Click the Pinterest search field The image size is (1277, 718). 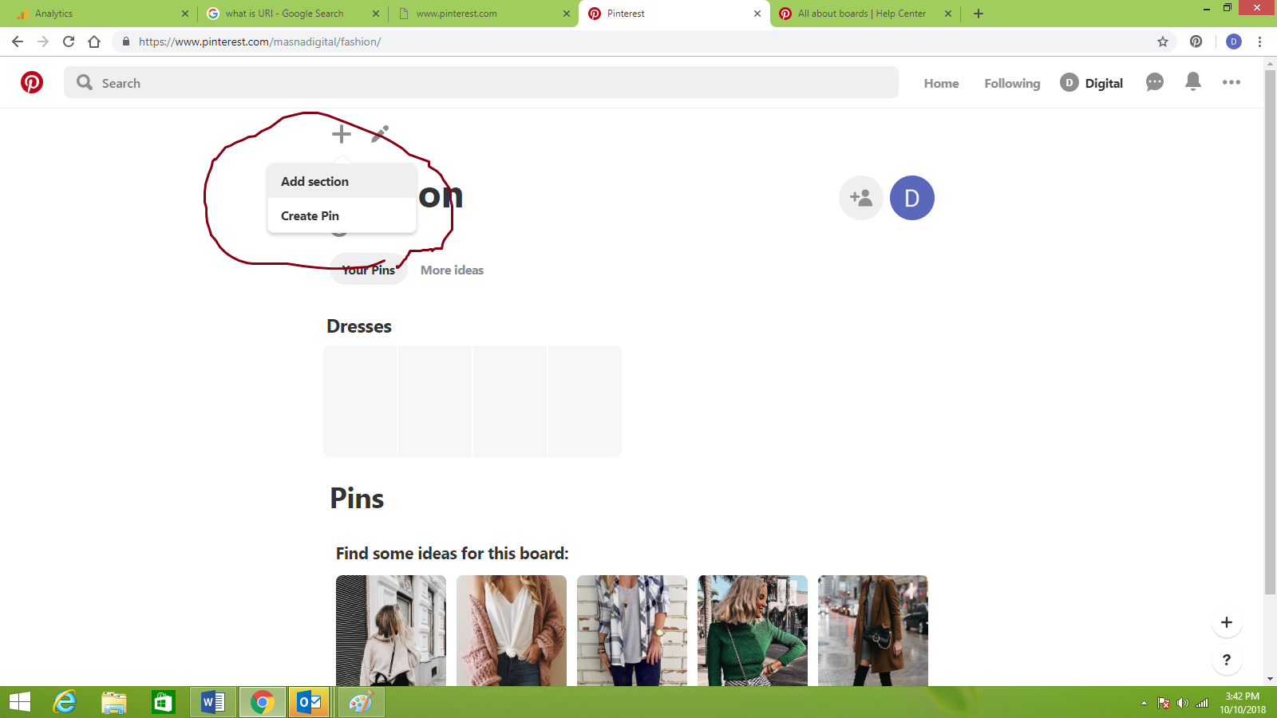pos(480,83)
